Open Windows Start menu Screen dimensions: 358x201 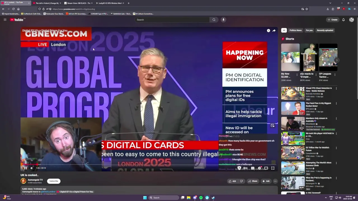coord(145,198)
